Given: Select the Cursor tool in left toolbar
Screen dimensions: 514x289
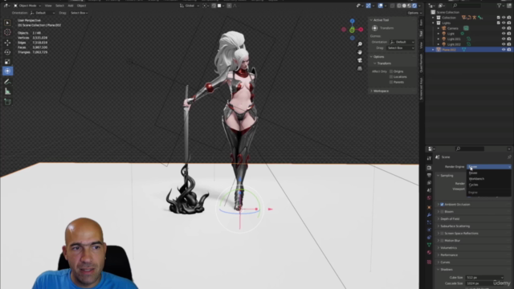Looking at the screenshot, I should (x=7, y=32).
